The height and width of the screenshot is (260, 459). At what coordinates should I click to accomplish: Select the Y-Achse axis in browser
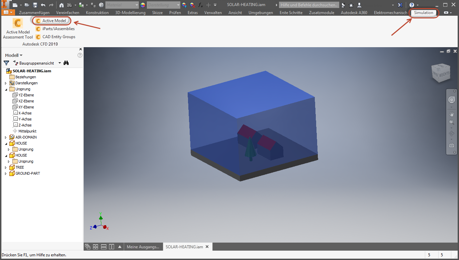pos(22,119)
